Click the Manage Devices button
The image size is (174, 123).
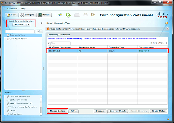57,111
